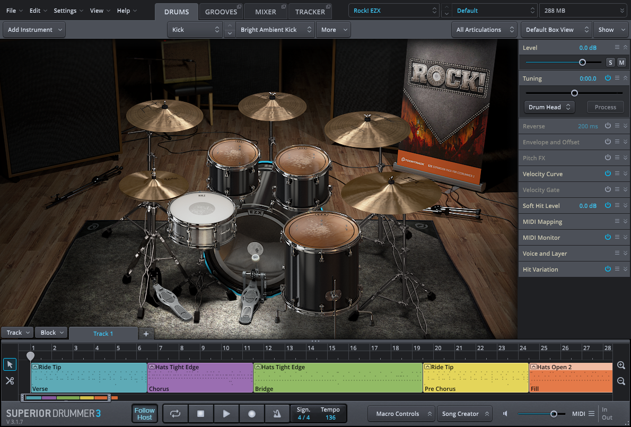Viewport: 631px width, 427px height.
Task: Open the MIDI In/Out menu icon
Action: coord(592,414)
